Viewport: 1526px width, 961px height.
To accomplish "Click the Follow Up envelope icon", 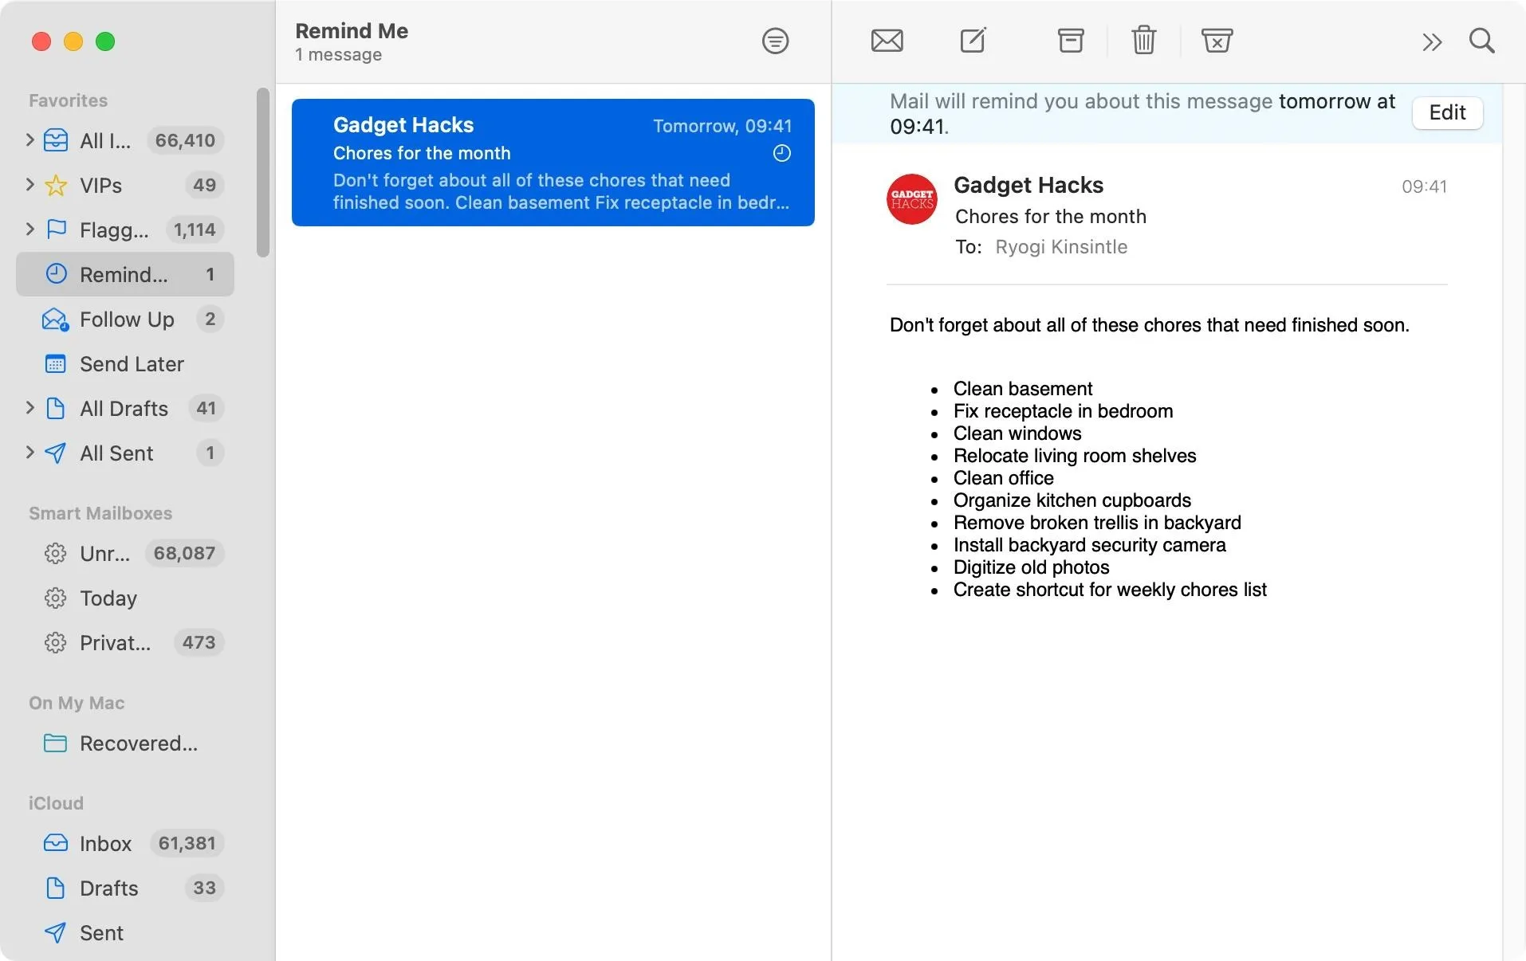I will pos(55,320).
